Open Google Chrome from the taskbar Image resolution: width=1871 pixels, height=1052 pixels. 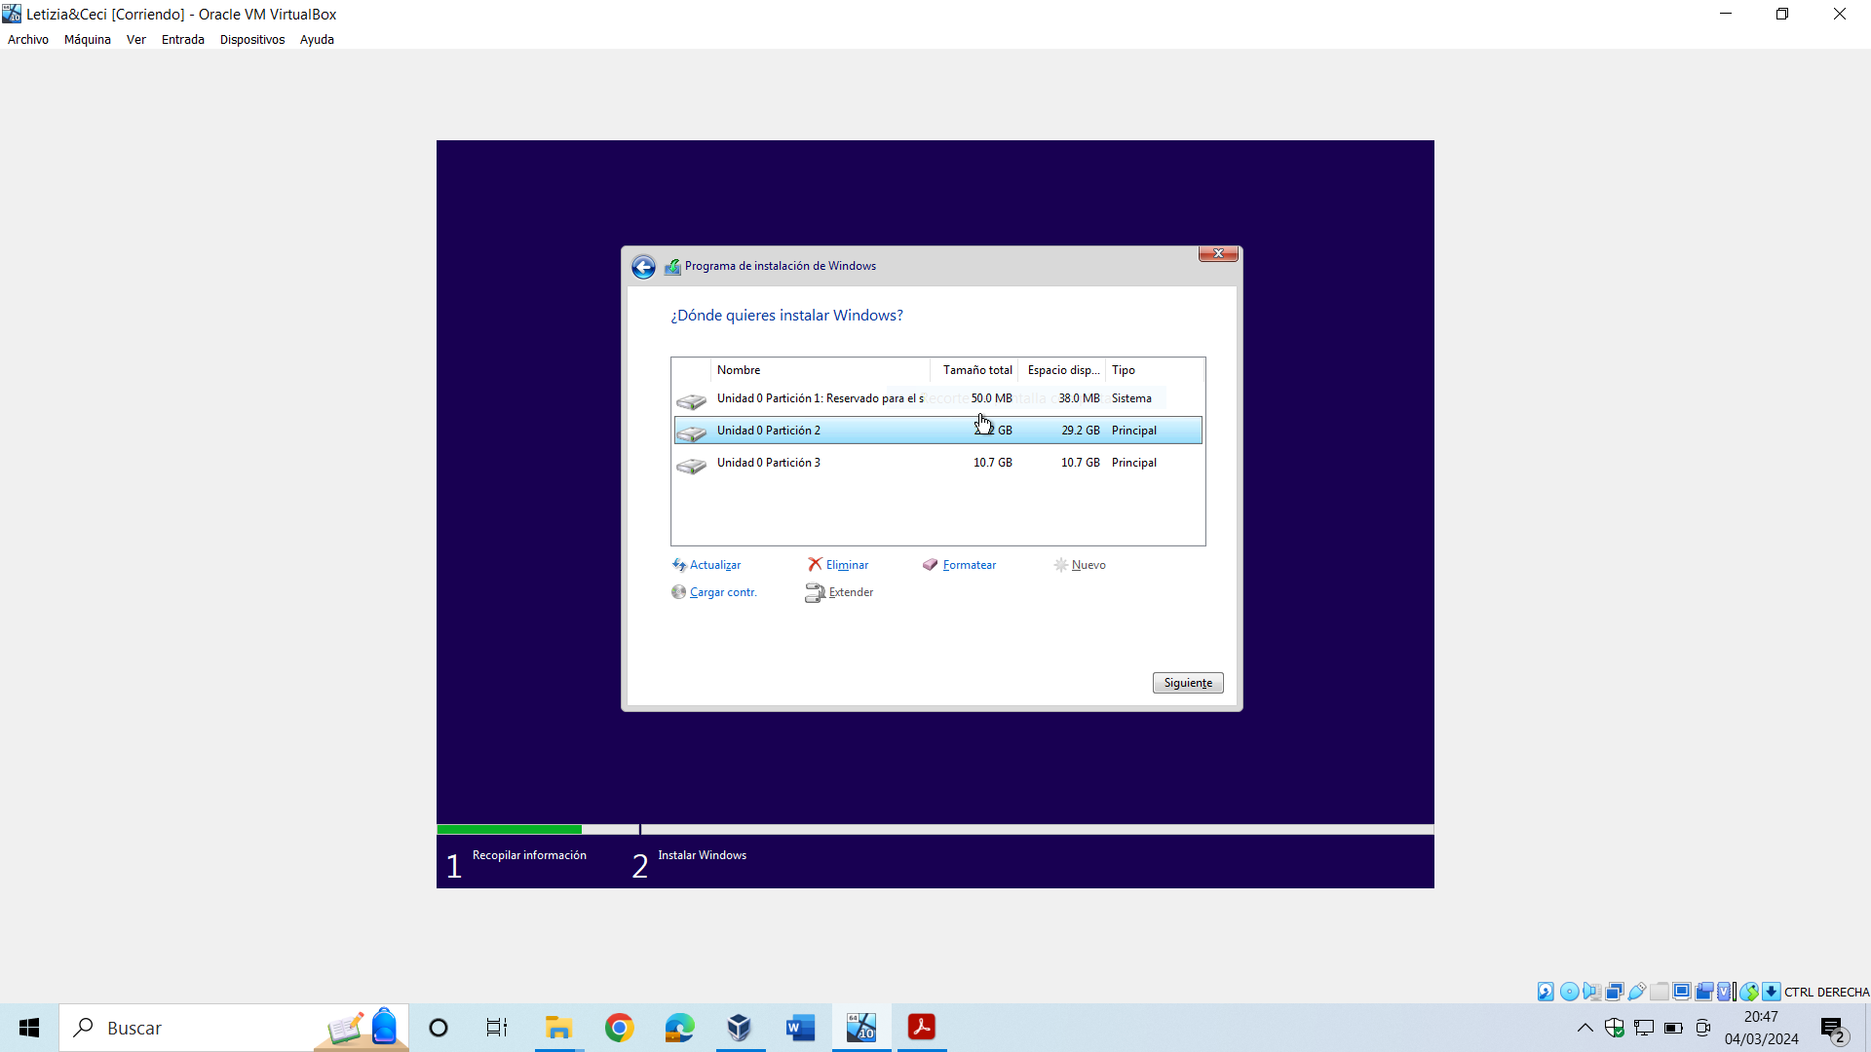click(x=619, y=1028)
